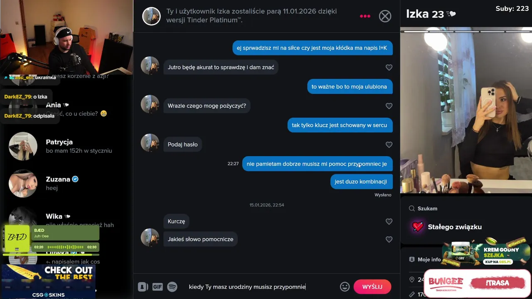The width and height of the screenshot is (532, 299).
Task: Click Izka's avatar in chat header
Action: pos(151,16)
